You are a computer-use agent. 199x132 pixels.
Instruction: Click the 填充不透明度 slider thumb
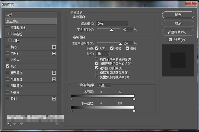(120, 44)
